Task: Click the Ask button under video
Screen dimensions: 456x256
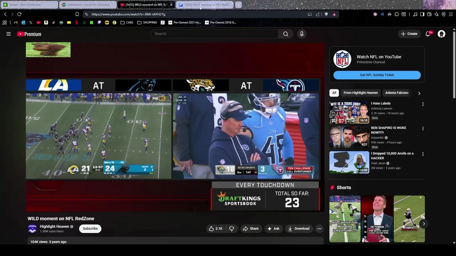Action: point(273,229)
